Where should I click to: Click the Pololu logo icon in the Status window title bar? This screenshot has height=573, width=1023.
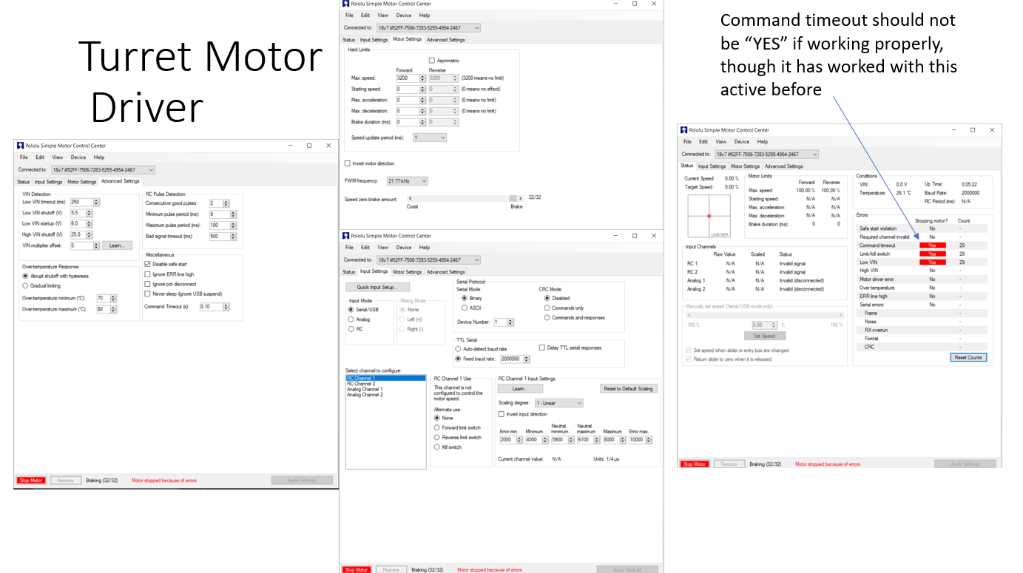(684, 129)
